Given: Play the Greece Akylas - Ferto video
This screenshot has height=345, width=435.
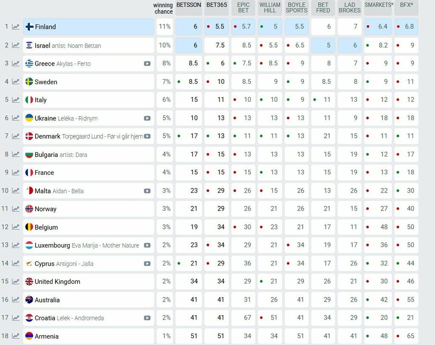Looking at the screenshot, I should pyautogui.click(x=147, y=64).
